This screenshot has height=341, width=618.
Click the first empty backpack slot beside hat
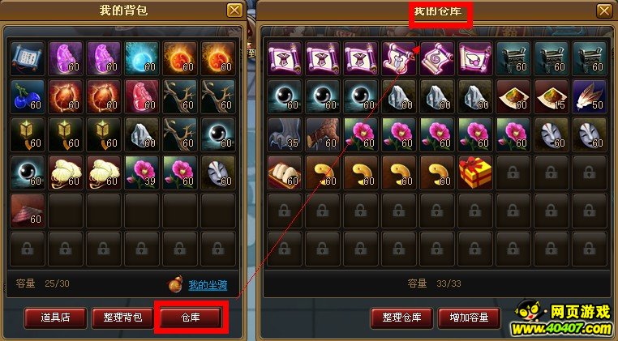[66, 211]
